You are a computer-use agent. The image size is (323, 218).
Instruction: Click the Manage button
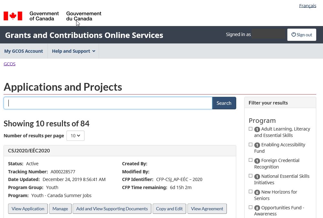[x=60, y=209]
